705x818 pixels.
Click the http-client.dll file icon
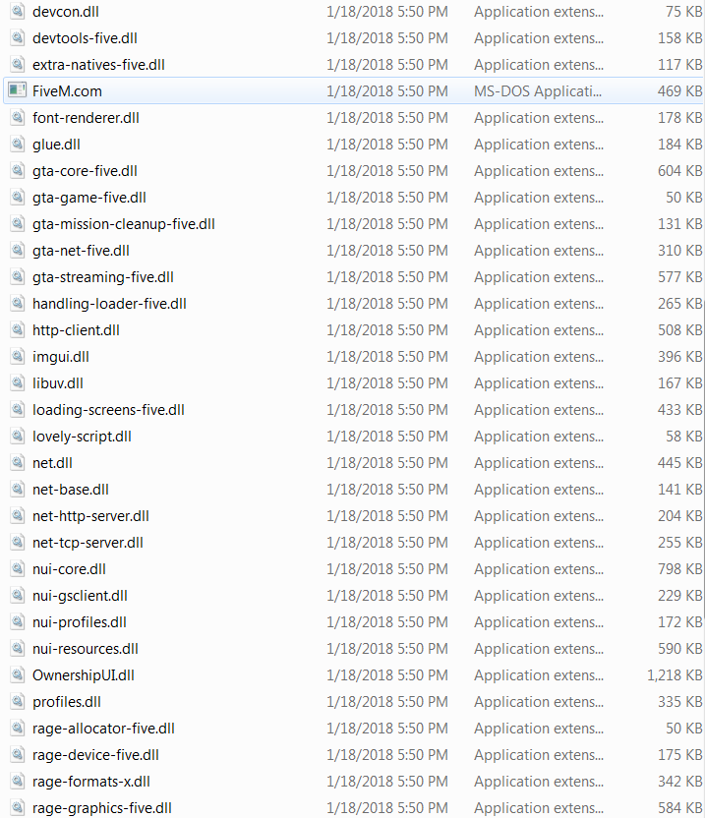click(18, 330)
